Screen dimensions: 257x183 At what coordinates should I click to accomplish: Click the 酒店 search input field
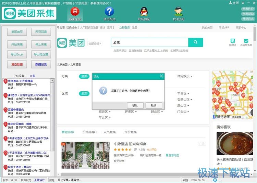[150, 42]
